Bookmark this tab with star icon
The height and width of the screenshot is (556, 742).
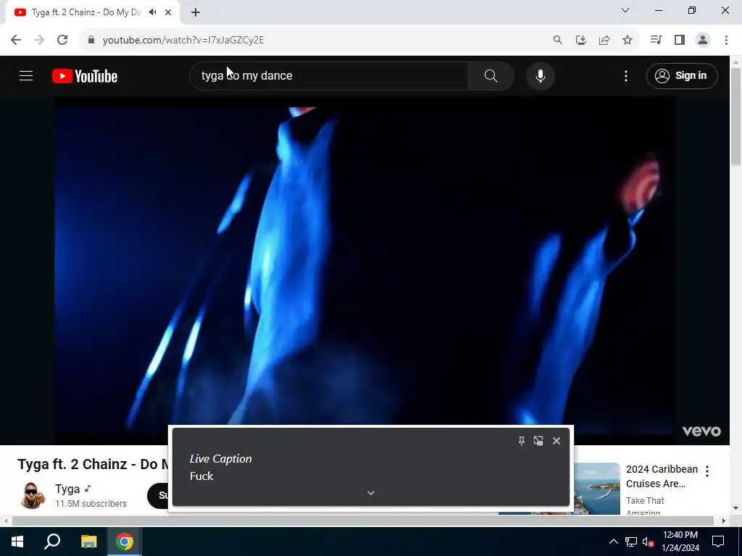(x=627, y=40)
